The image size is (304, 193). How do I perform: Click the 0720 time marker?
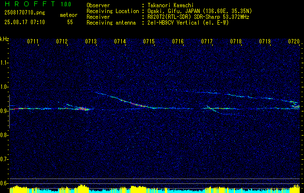(x=294, y=41)
